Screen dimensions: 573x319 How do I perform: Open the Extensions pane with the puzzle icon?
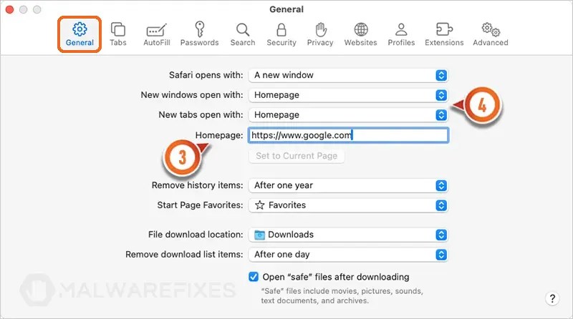444,34
